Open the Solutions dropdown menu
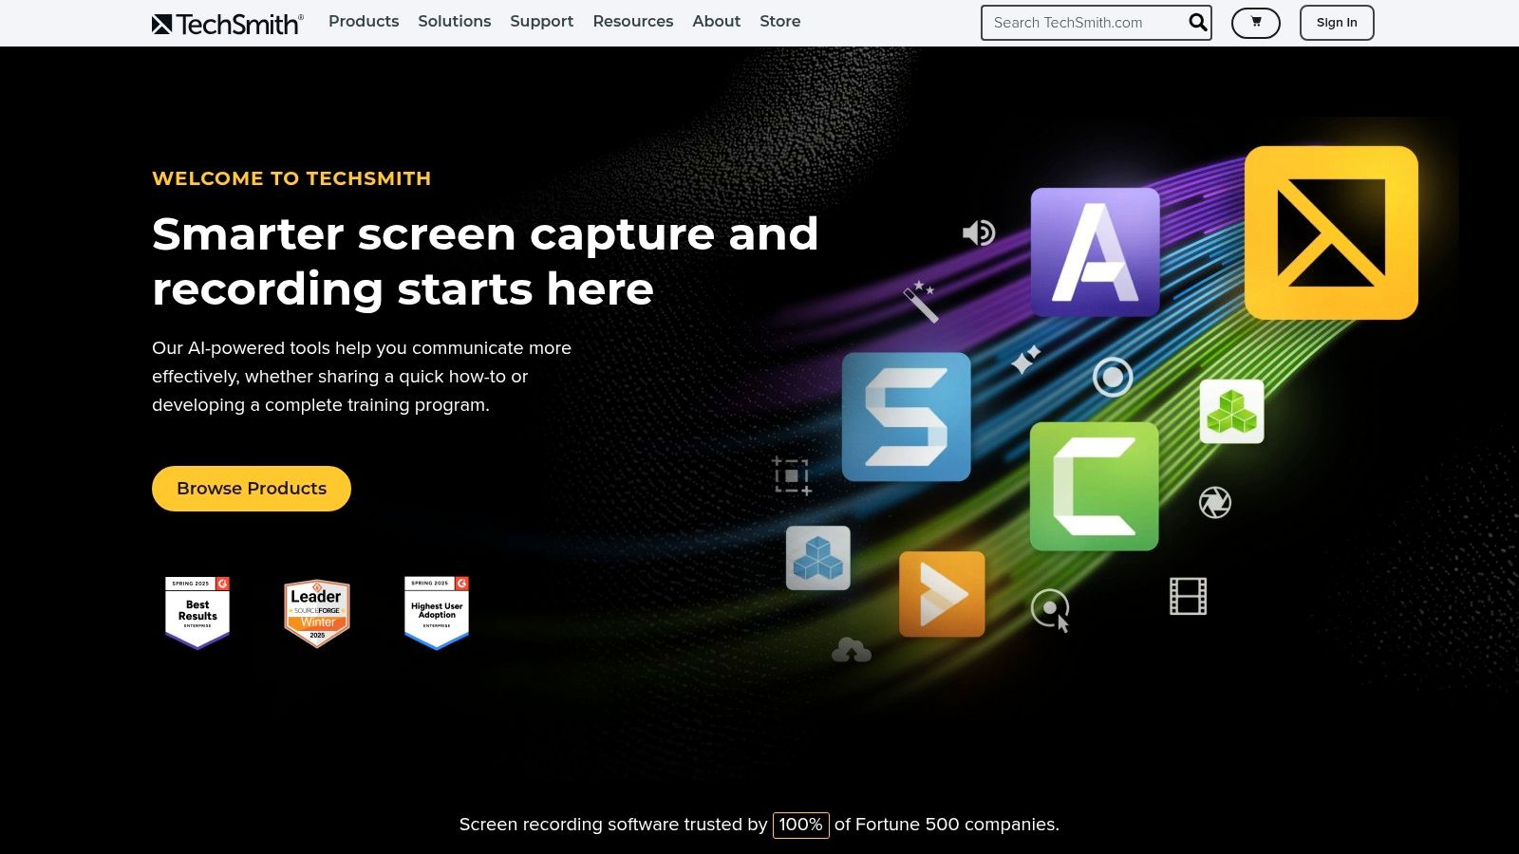The image size is (1519, 854). point(455,21)
